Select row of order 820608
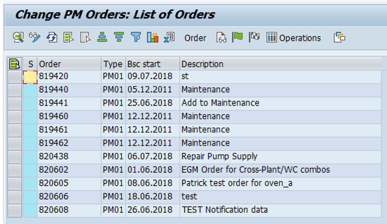 coord(15,210)
